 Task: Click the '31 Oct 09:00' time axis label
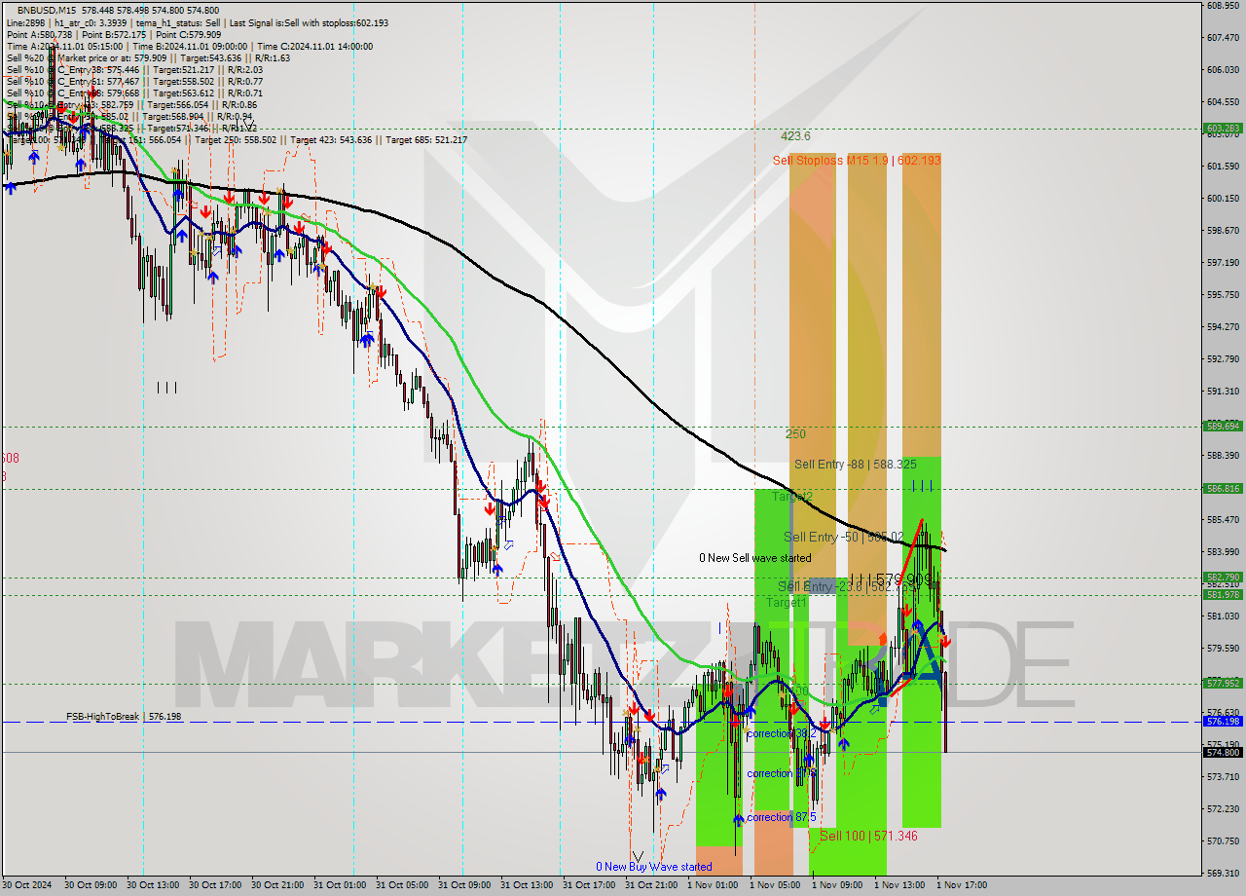coord(463,885)
